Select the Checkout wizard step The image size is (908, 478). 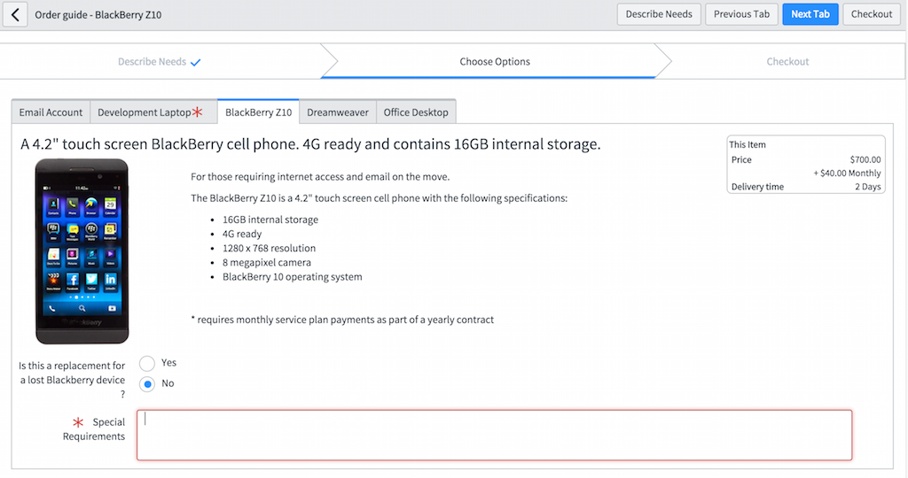coord(787,62)
